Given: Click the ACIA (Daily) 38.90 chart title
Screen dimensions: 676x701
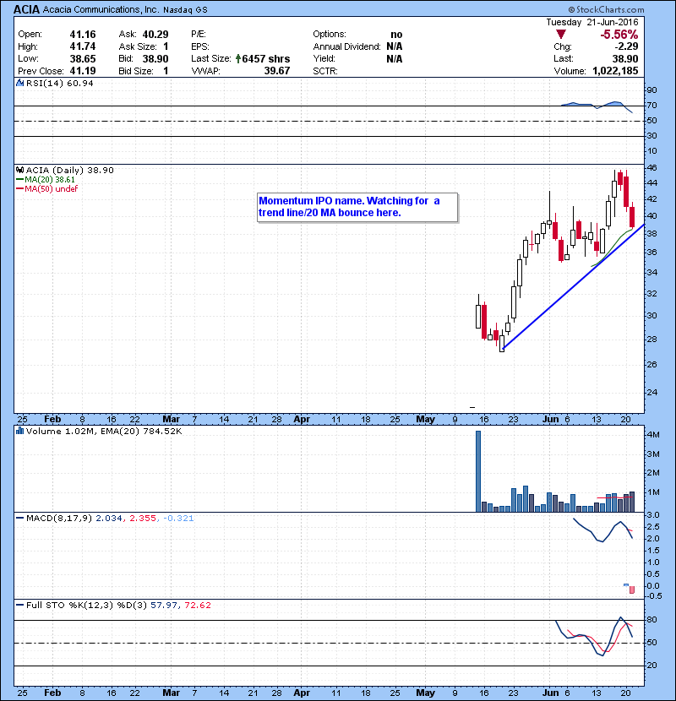Looking at the screenshot, I should click(70, 170).
